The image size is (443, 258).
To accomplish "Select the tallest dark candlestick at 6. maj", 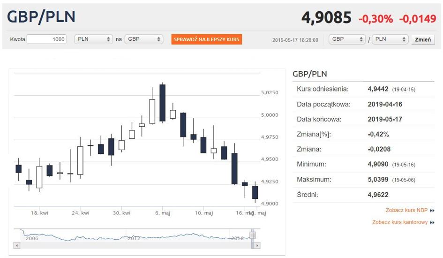I will pos(162,103).
